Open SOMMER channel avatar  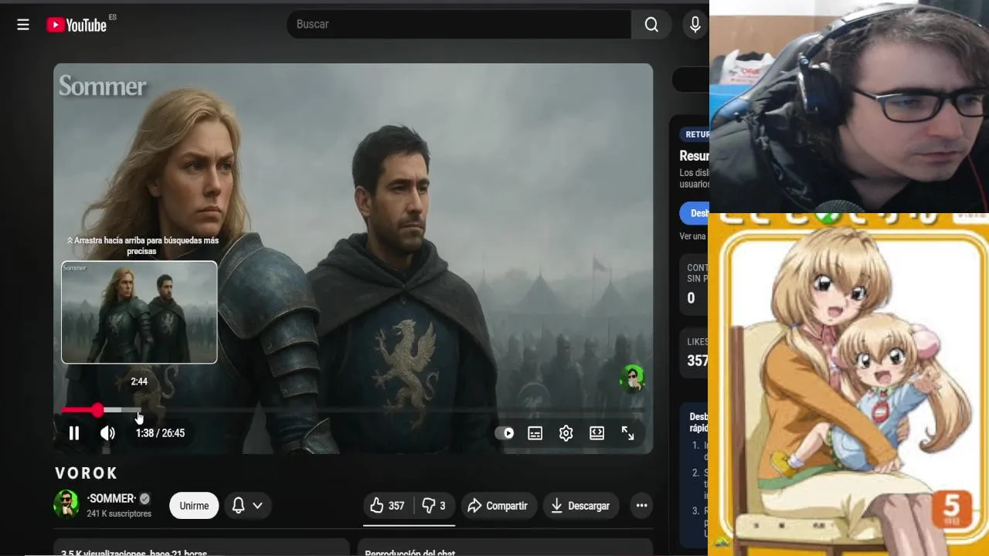(66, 505)
